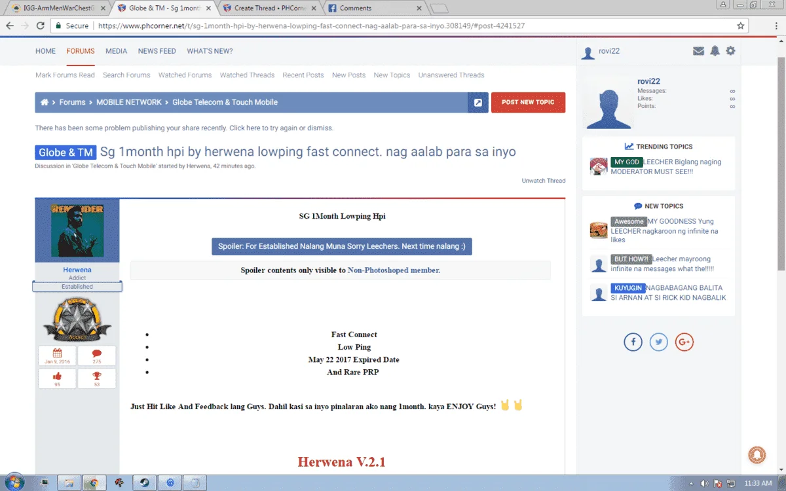Click the home icon in the breadcrumb
Image resolution: width=786 pixels, height=491 pixels.
[x=45, y=102]
